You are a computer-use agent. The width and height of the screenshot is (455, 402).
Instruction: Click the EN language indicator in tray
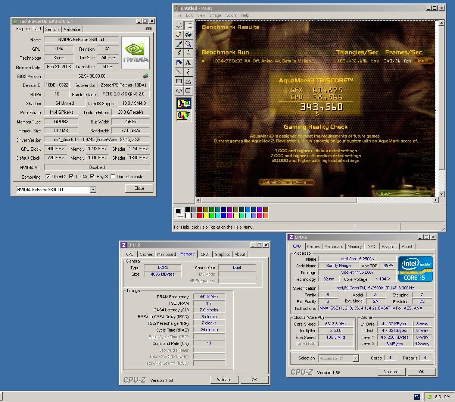click(417, 397)
